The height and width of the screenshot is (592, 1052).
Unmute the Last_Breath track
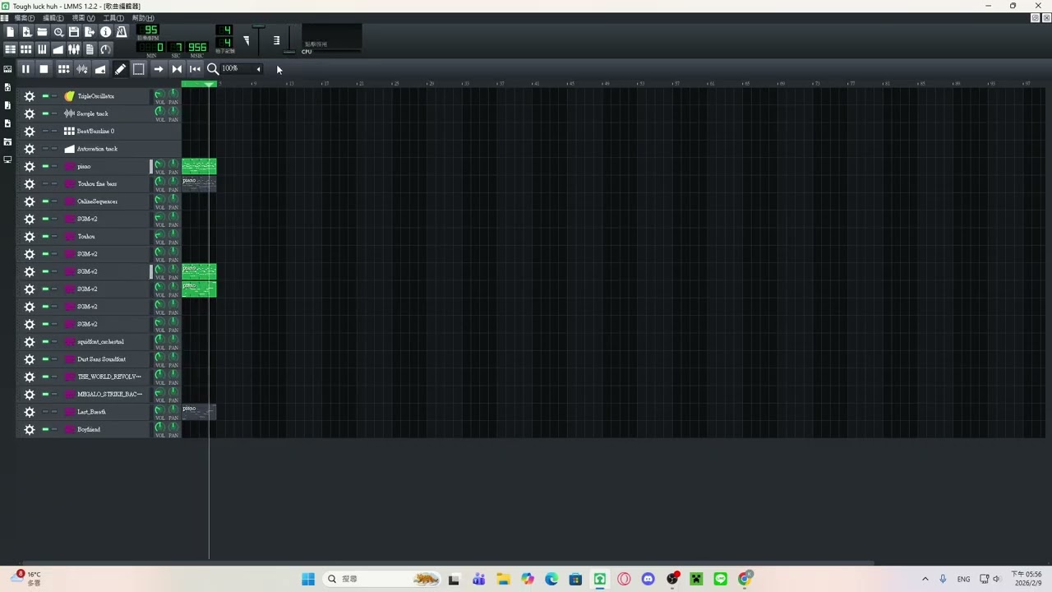point(45,412)
